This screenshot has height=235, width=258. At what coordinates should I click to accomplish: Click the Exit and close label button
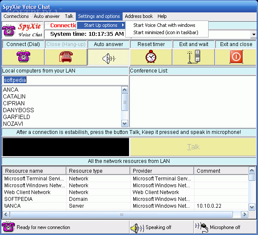point(236,44)
